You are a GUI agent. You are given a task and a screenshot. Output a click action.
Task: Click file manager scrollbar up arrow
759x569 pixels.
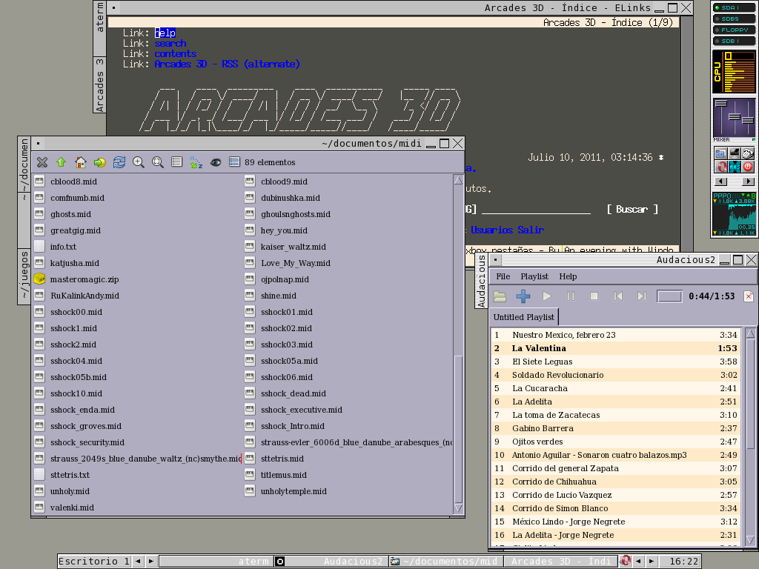tap(458, 181)
